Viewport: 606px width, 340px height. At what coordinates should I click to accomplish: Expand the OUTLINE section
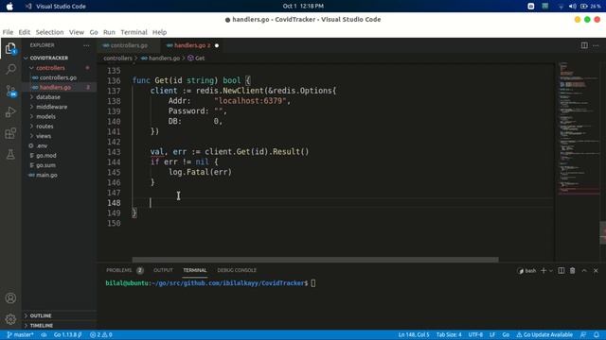coord(40,315)
